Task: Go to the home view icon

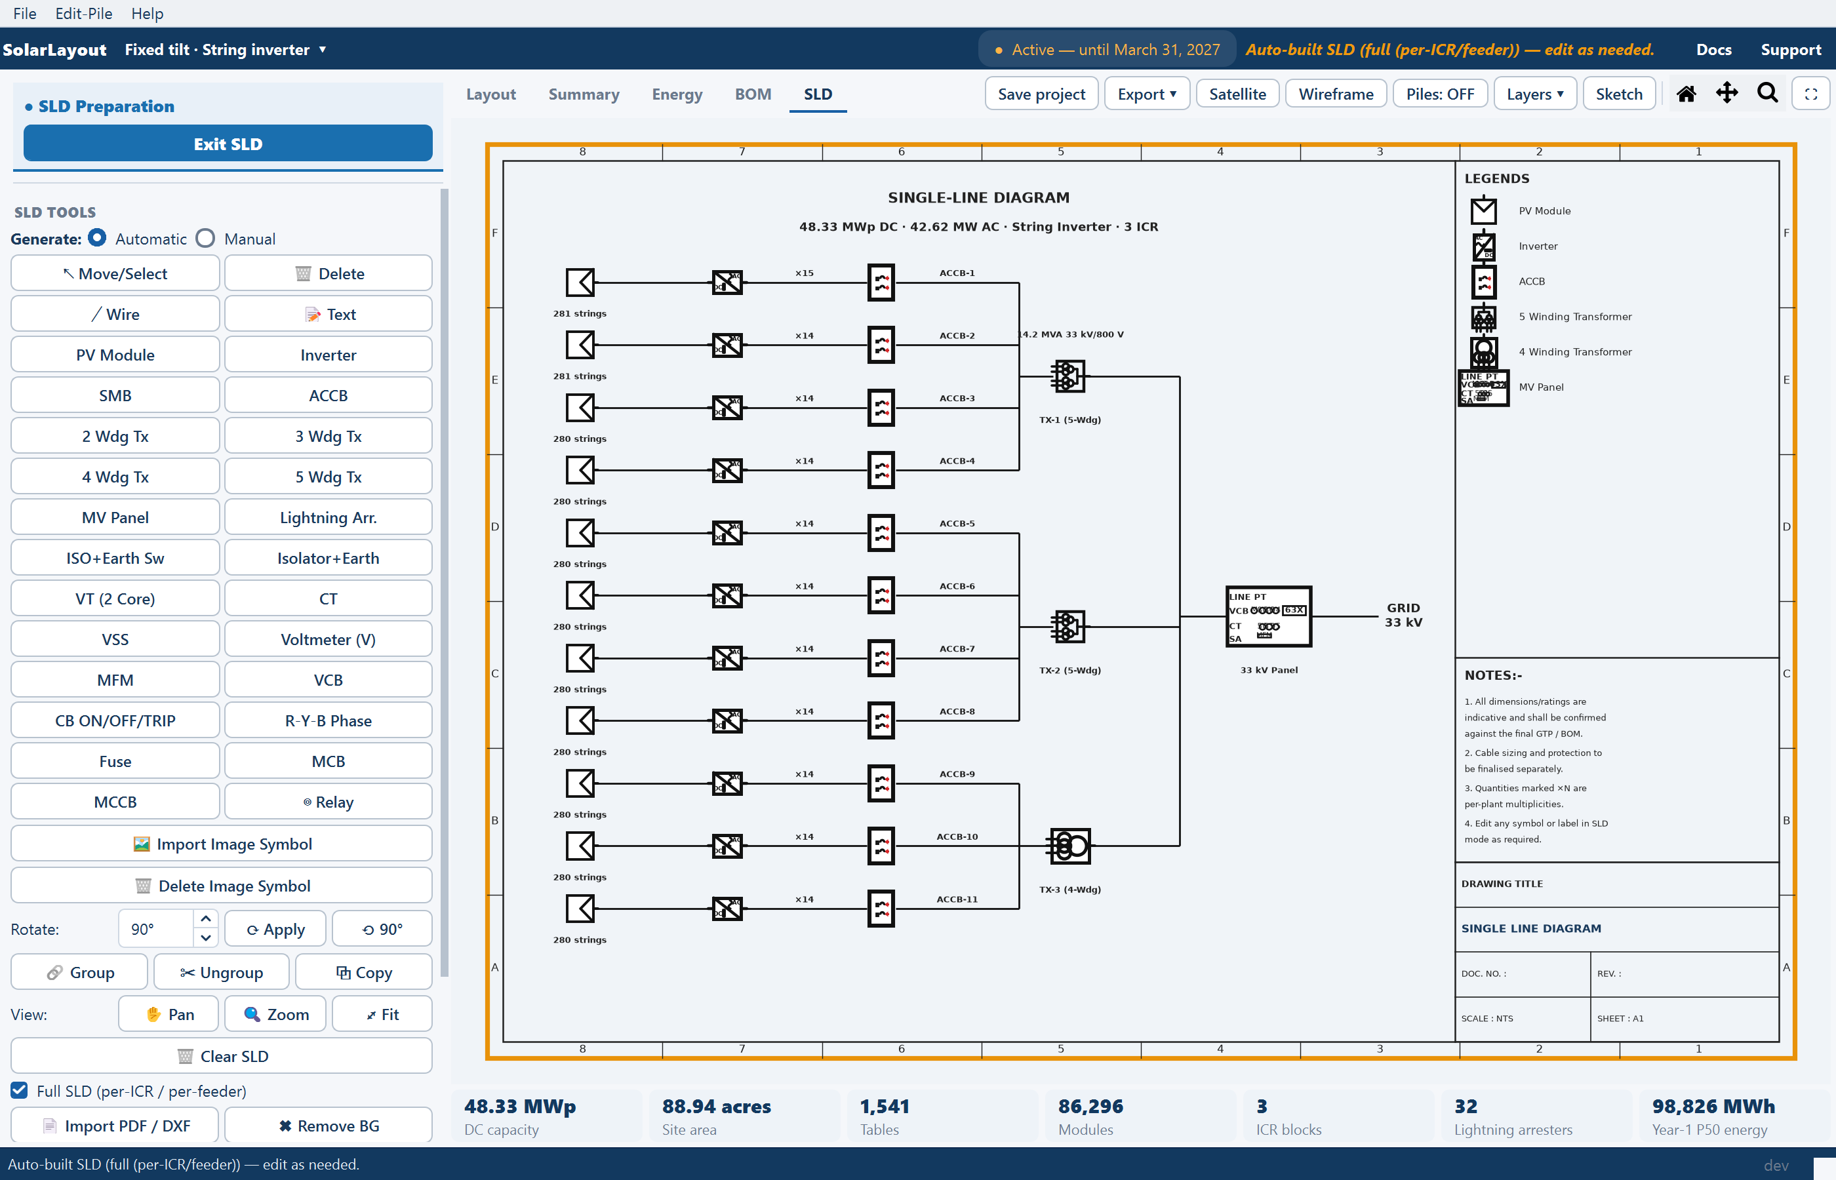Action: [x=1686, y=94]
